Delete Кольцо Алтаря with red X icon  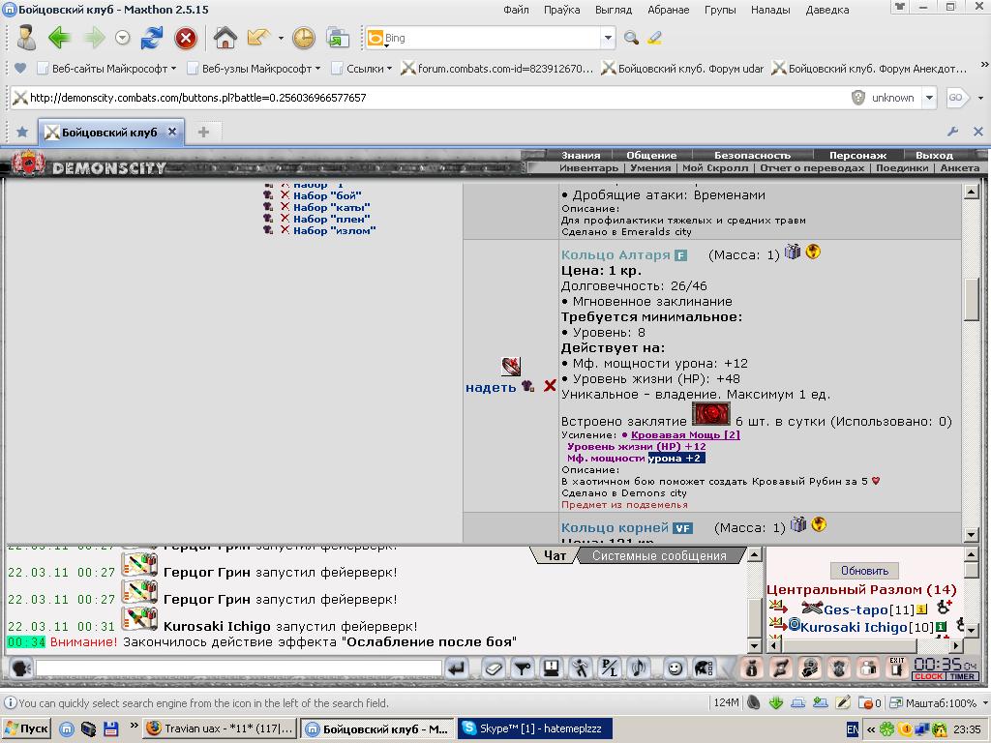tap(550, 385)
